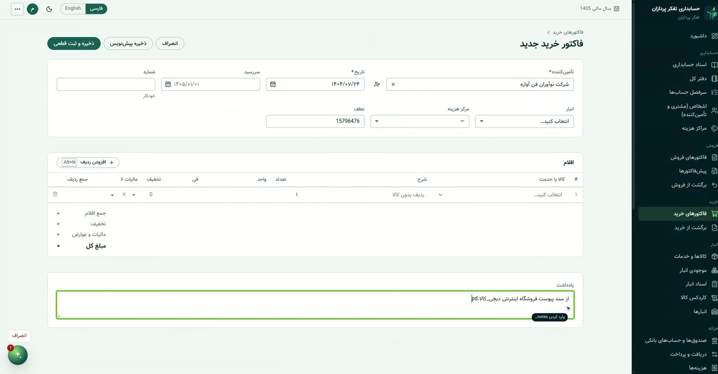The image size is (718, 374).
Task: Open فاکتورهای فروش in the sidebar
Action: (678, 157)
